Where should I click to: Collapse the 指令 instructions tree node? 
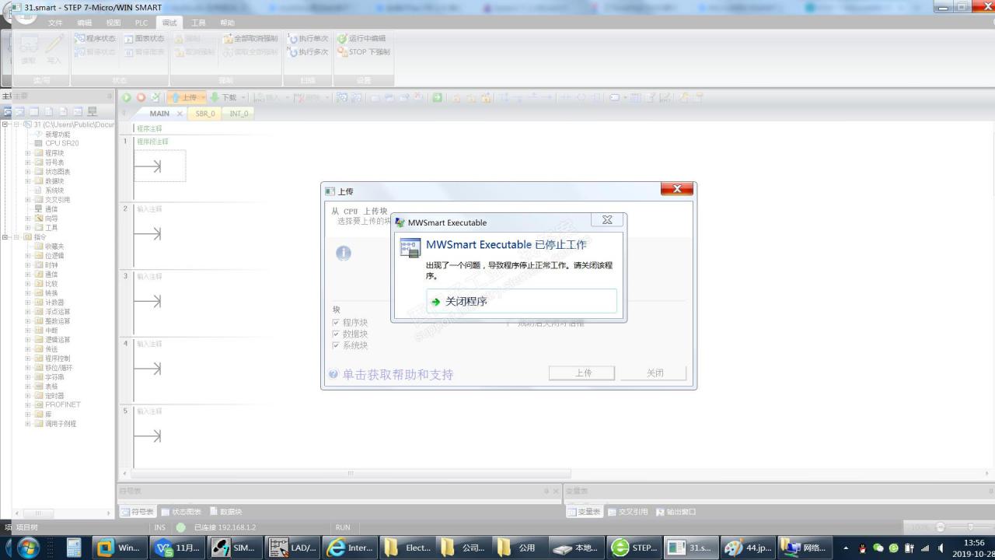pos(16,237)
